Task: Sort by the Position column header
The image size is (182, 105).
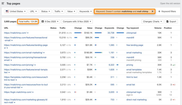Action: tap(168, 28)
